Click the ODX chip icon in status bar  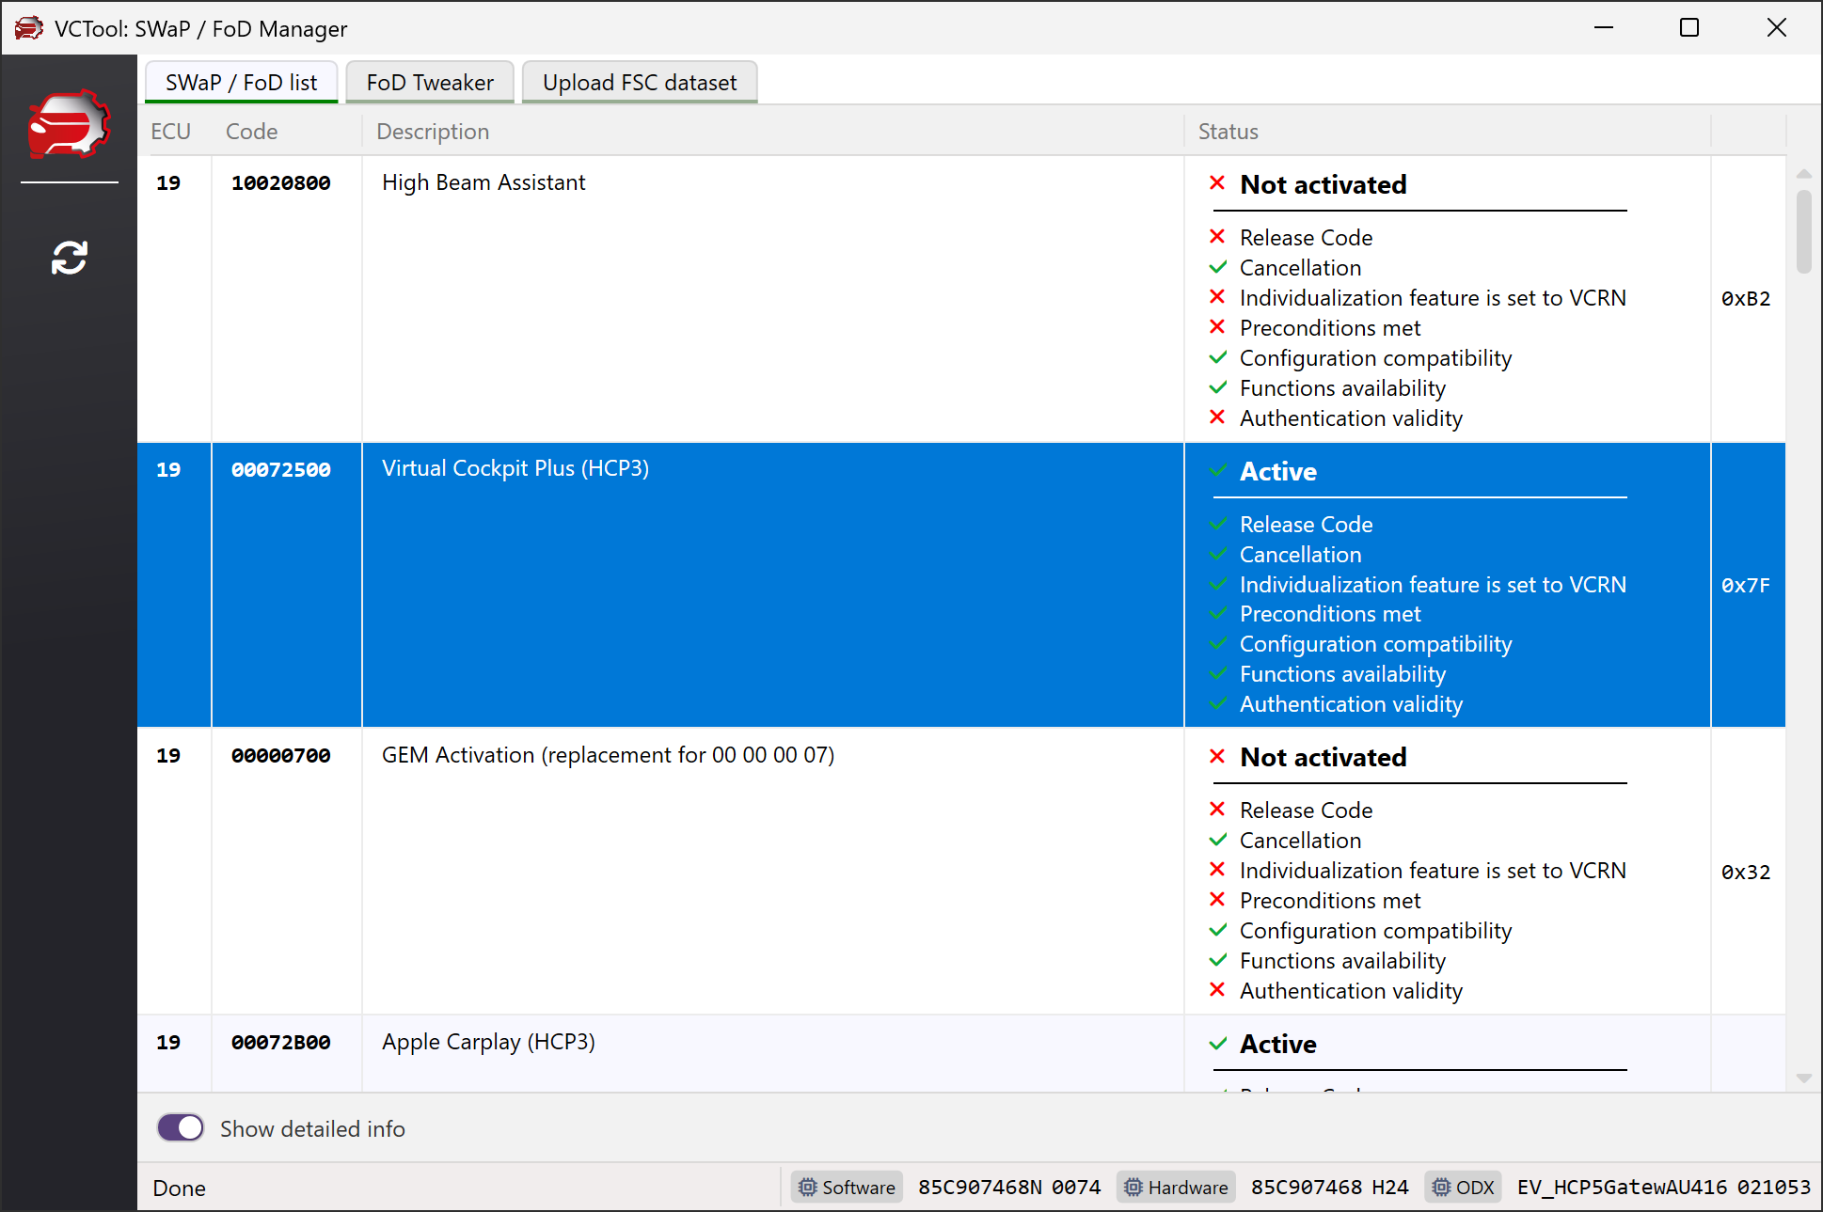pos(1441,1188)
